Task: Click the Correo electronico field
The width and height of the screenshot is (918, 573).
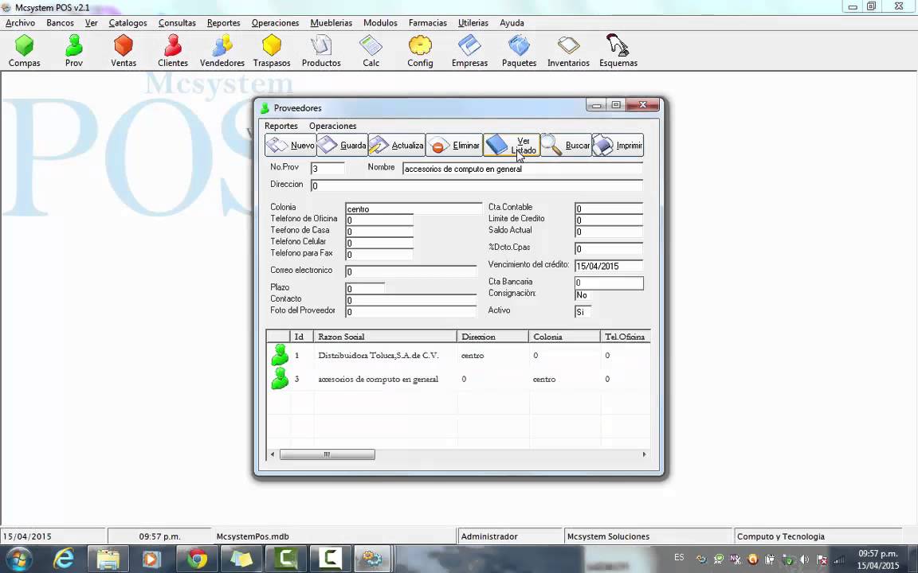Action: click(x=411, y=271)
